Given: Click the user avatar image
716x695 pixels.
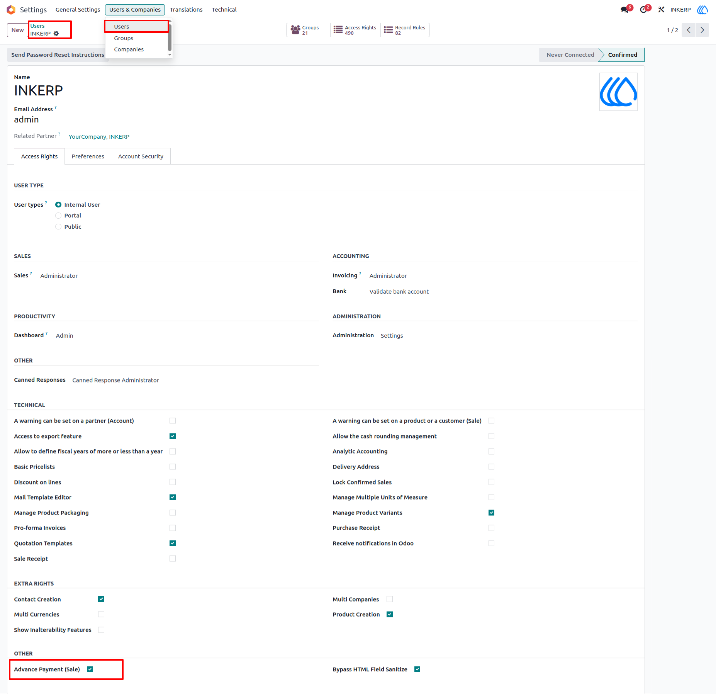Looking at the screenshot, I should (618, 92).
